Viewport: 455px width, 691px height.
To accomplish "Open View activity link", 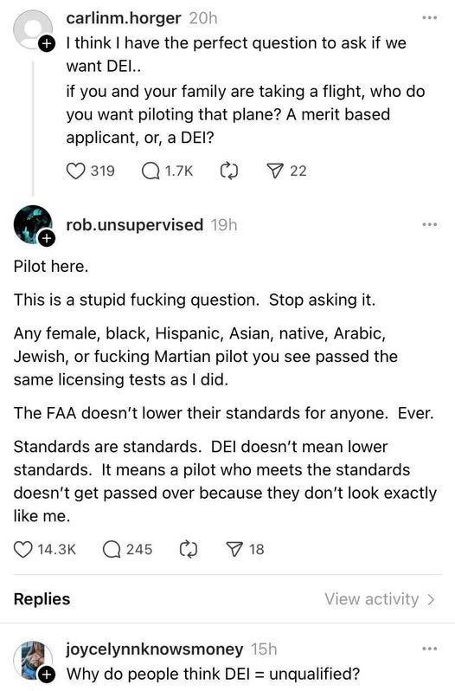I will click(x=380, y=599).
